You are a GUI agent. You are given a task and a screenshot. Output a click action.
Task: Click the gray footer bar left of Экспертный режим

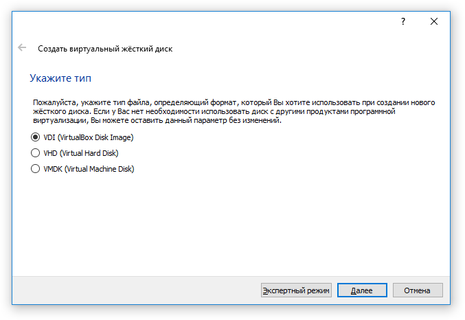click(x=137, y=290)
